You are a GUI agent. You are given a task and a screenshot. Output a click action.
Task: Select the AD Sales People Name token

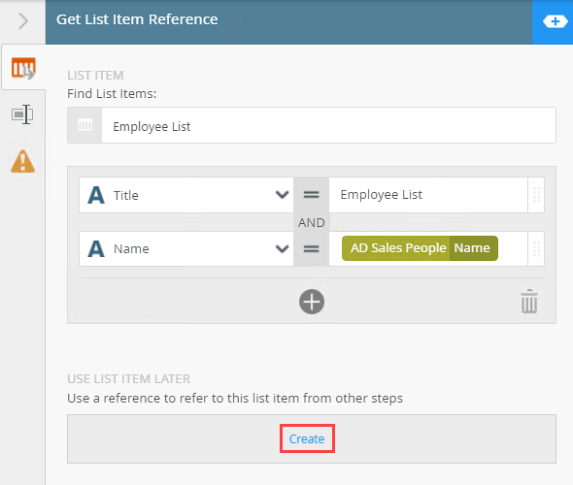click(420, 248)
